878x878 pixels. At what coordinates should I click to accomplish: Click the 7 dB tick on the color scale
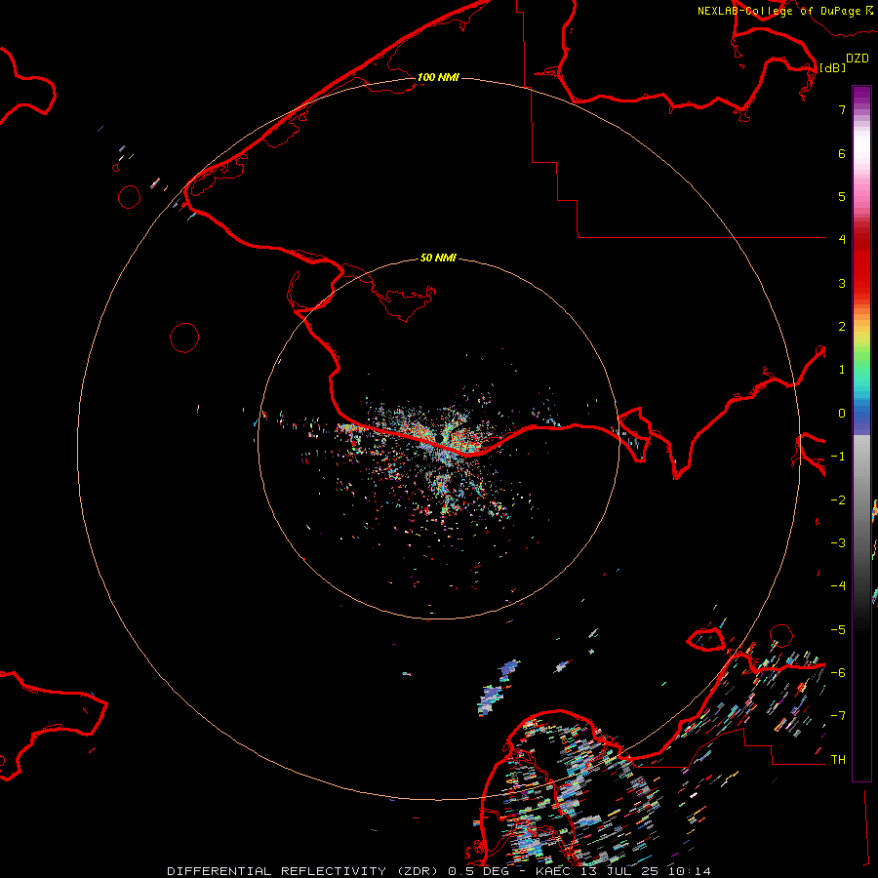(x=842, y=109)
